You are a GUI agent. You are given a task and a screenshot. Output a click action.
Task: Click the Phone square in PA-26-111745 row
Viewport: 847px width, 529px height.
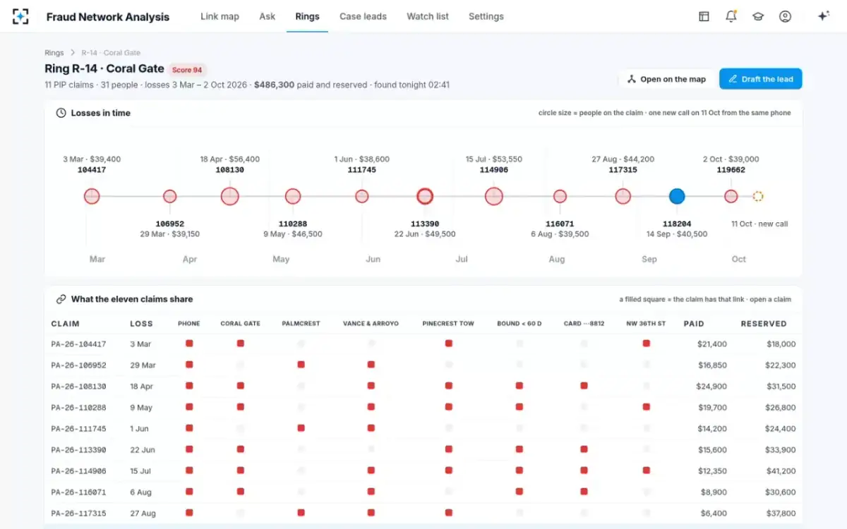189,428
